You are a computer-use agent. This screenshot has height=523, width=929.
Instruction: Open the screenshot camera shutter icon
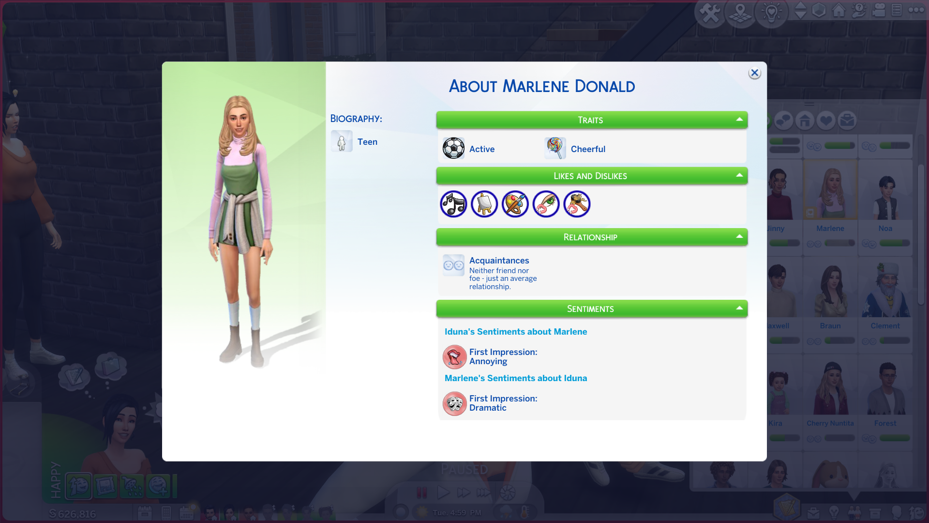click(508, 493)
